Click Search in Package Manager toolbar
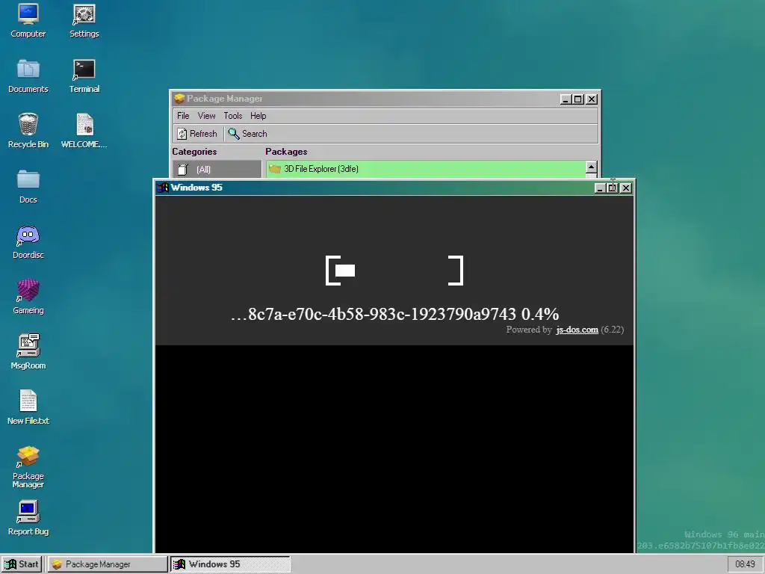The image size is (765, 574). click(248, 134)
